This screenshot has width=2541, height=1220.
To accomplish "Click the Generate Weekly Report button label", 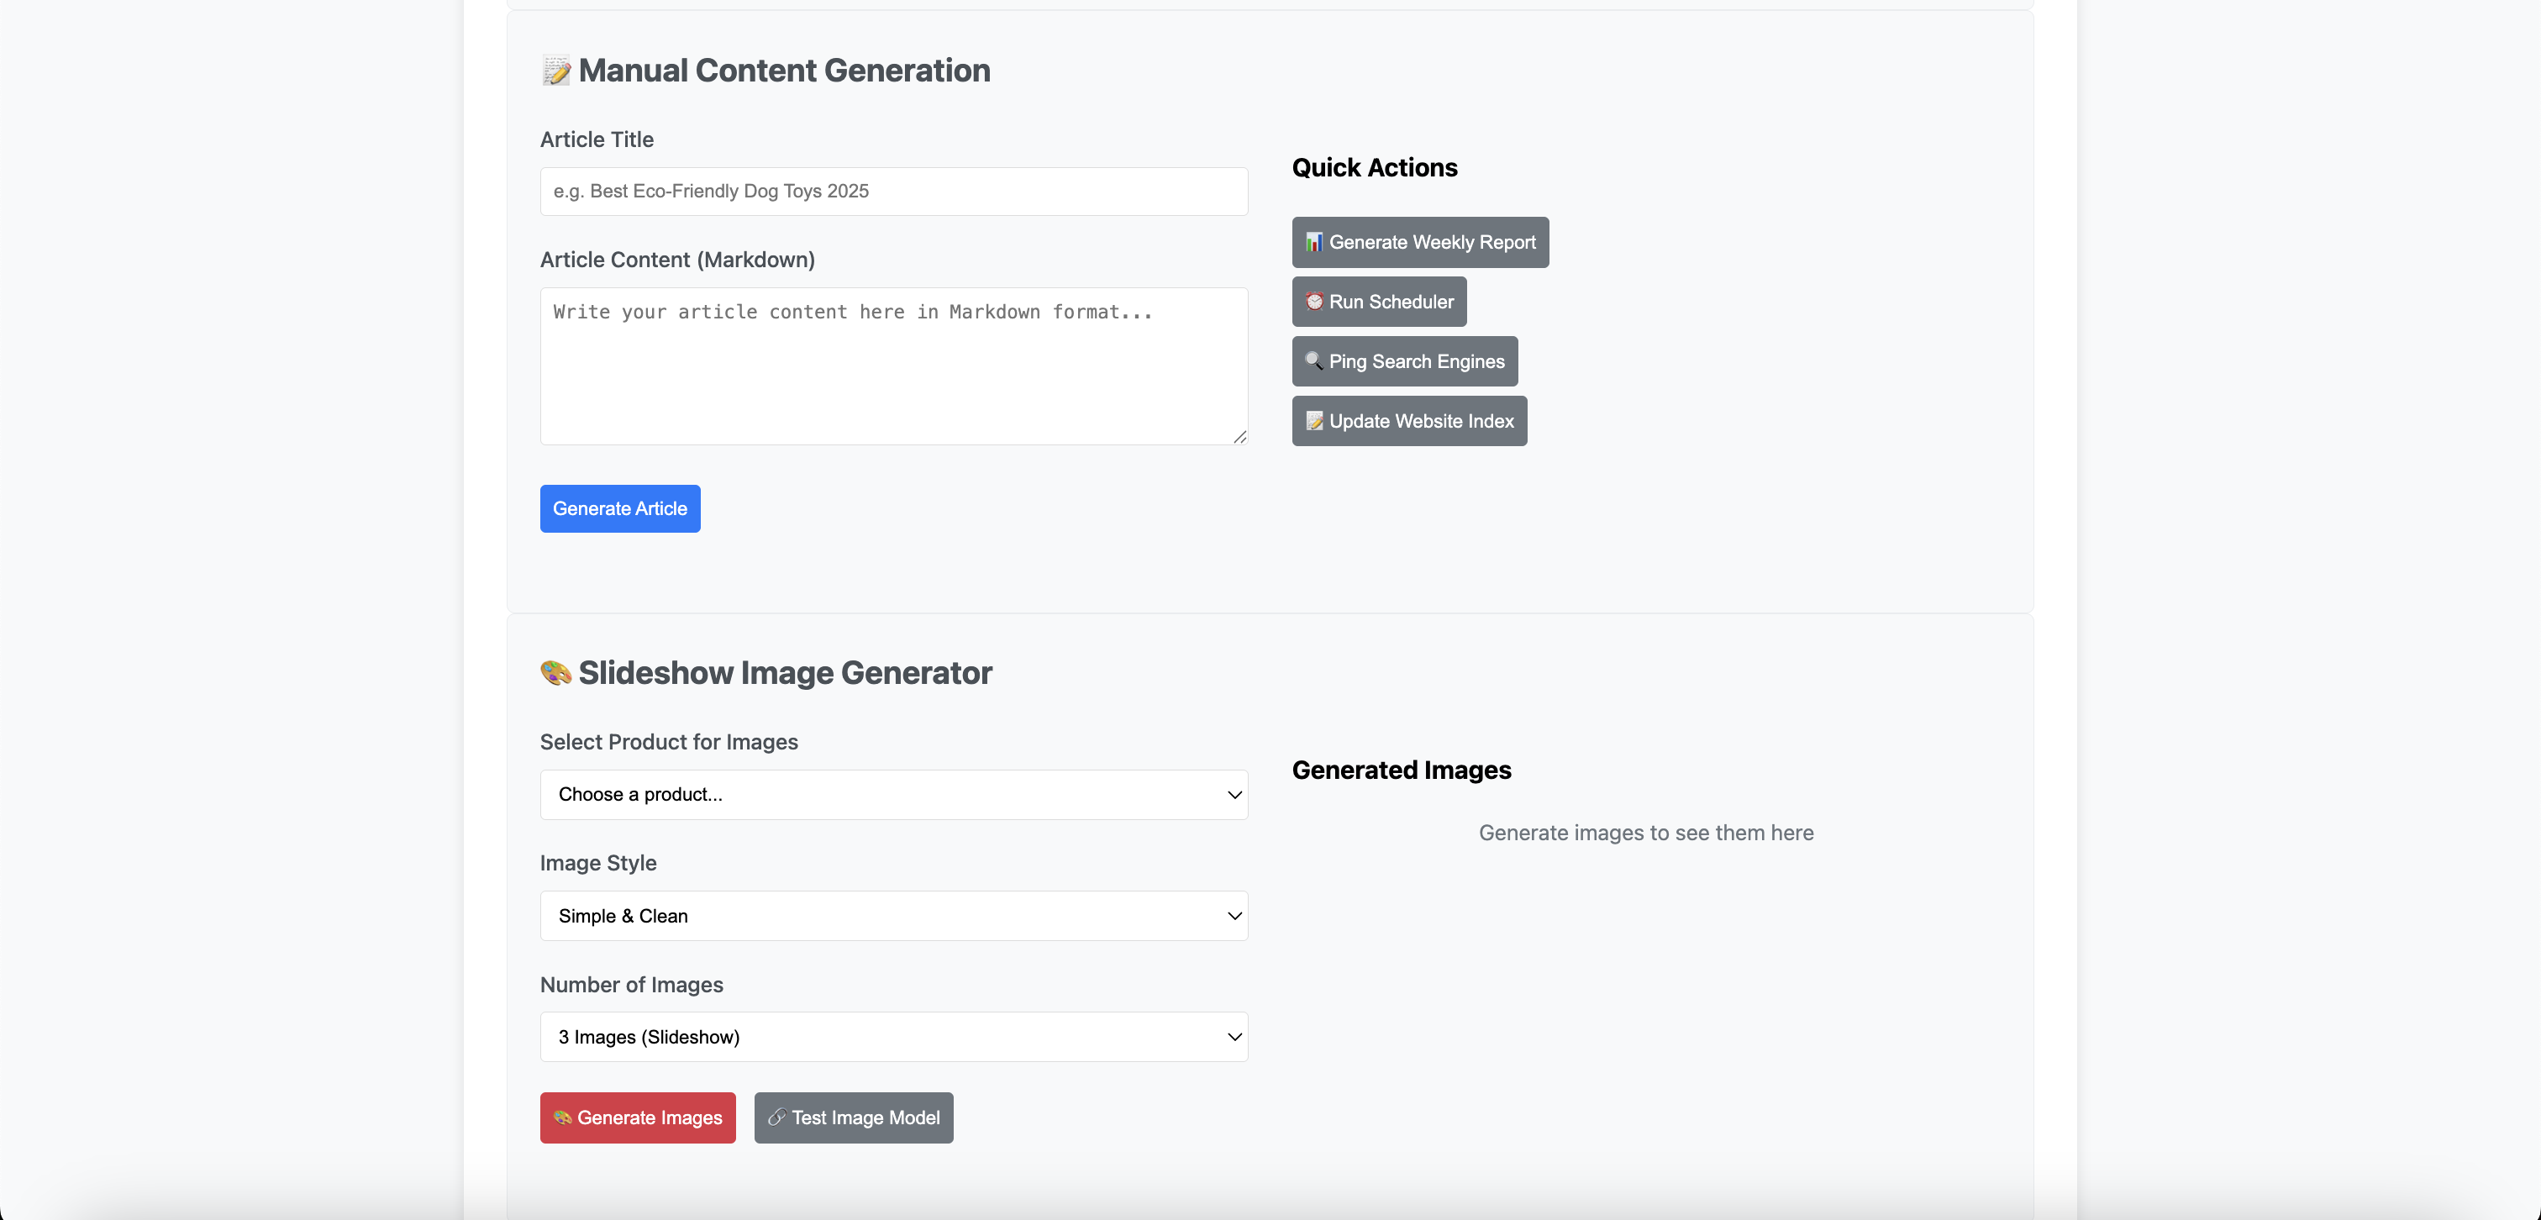I will pyautogui.click(x=1433, y=243).
